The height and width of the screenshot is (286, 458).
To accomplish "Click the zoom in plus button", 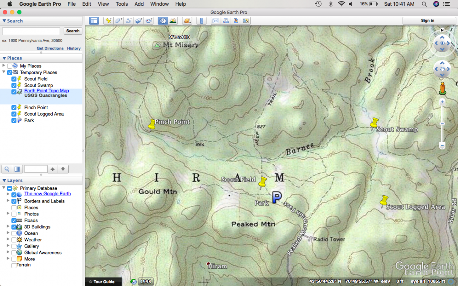I will (442, 102).
